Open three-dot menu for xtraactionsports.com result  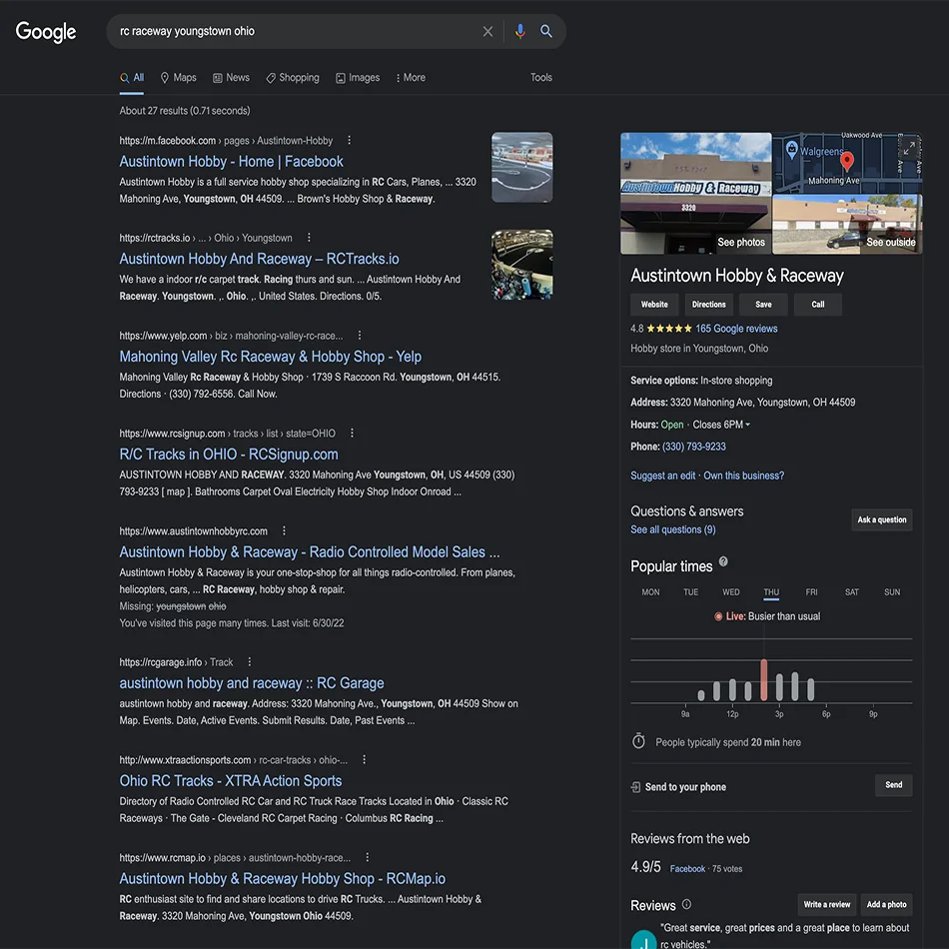click(x=364, y=759)
